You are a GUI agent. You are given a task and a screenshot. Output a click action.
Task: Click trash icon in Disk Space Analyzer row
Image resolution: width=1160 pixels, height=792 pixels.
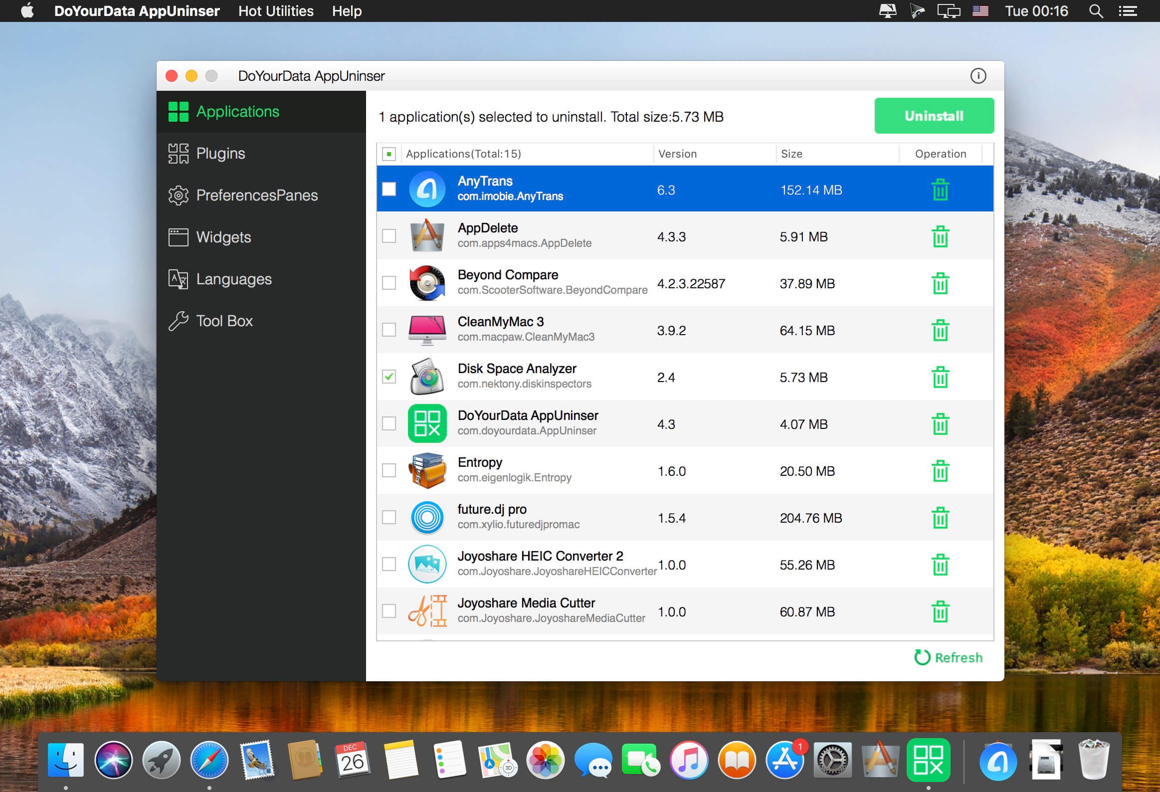[940, 377]
